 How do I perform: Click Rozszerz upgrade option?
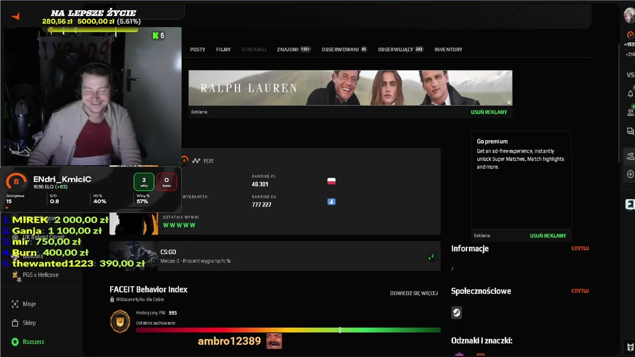point(33,342)
